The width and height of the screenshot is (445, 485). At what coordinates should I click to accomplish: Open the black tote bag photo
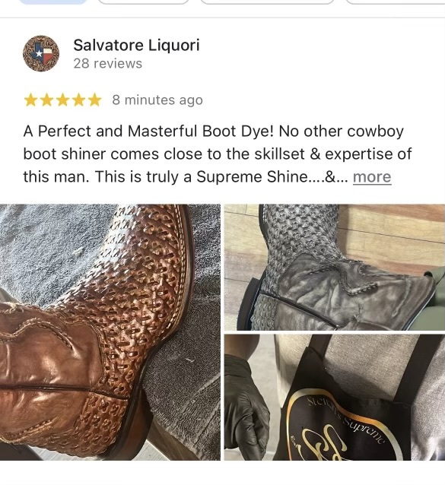[x=335, y=398]
